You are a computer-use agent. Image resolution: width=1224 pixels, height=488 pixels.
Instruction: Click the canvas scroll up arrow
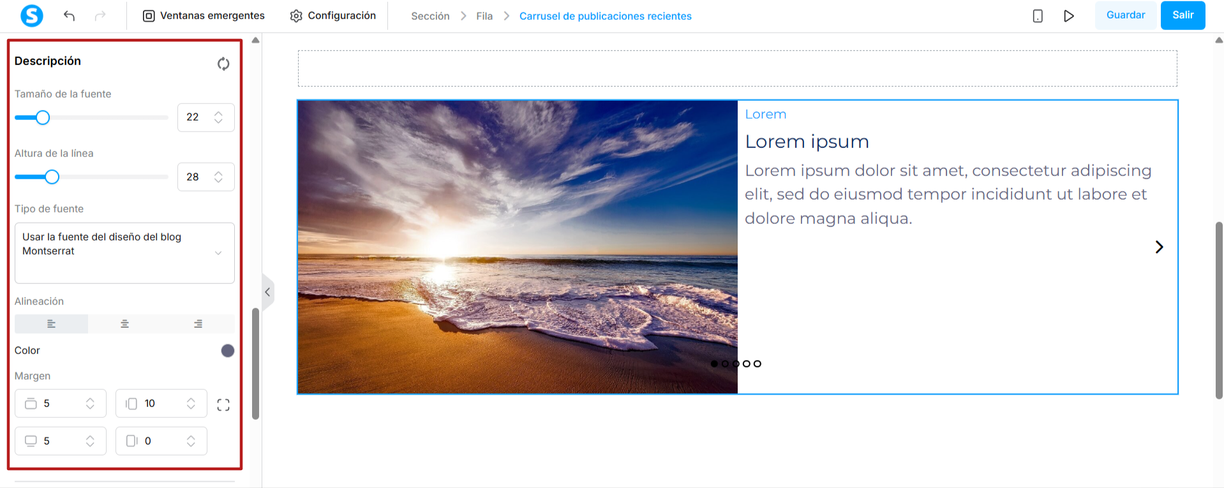click(1219, 40)
